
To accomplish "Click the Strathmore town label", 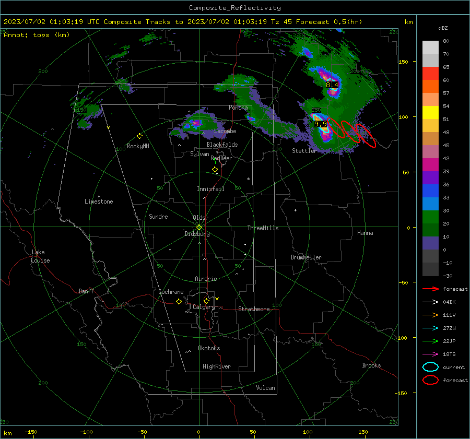I will [254, 309].
